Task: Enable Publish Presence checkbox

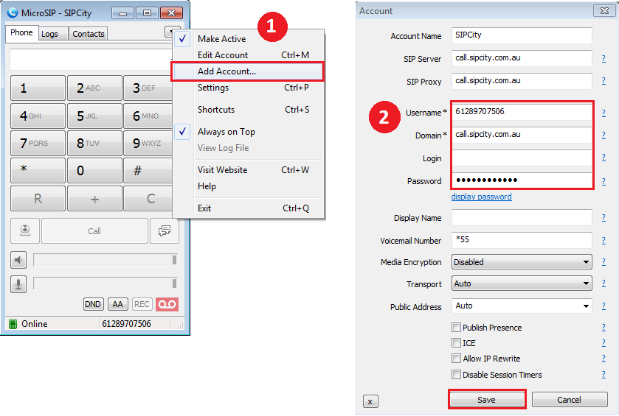Action: coord(456,328)
